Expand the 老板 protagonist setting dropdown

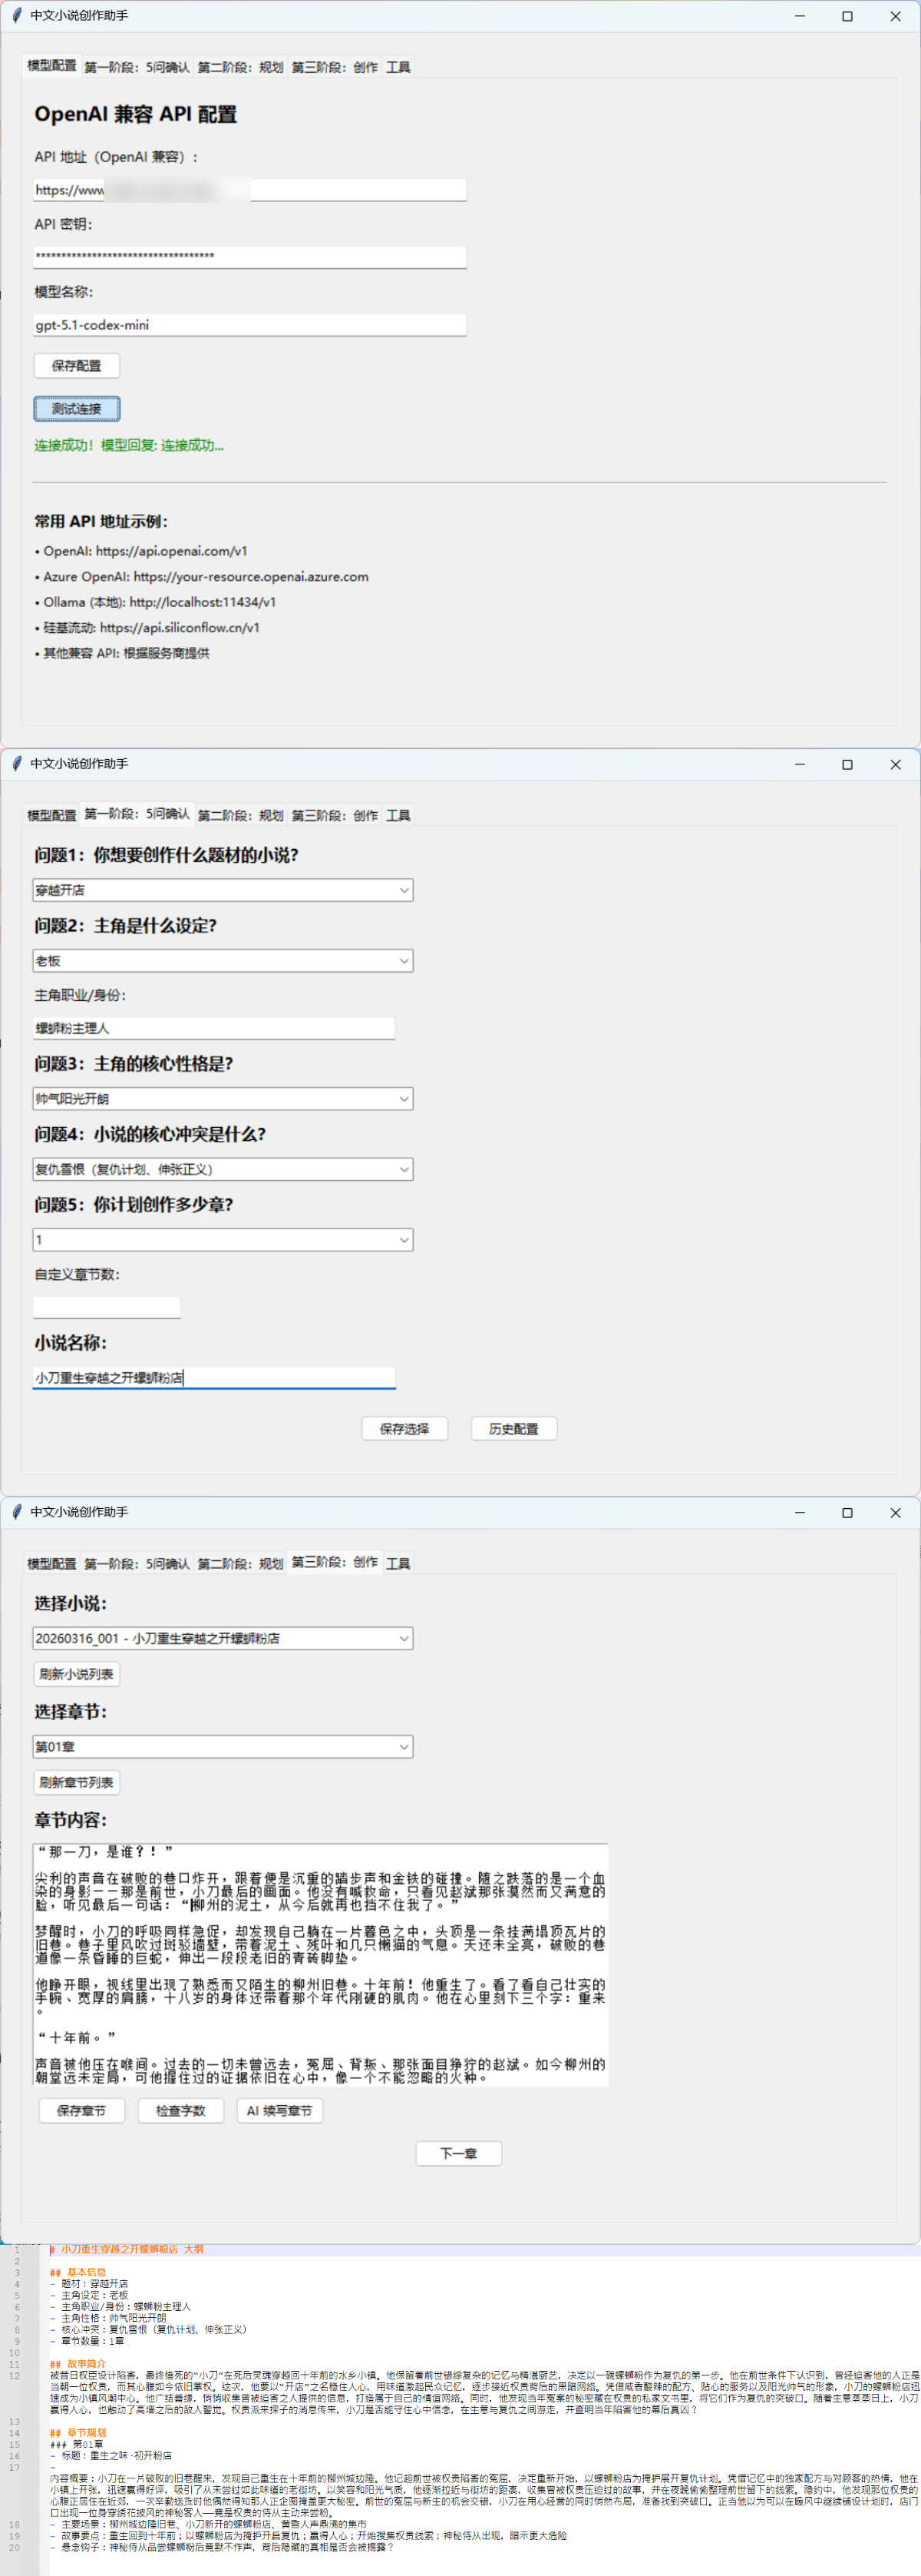223,961
